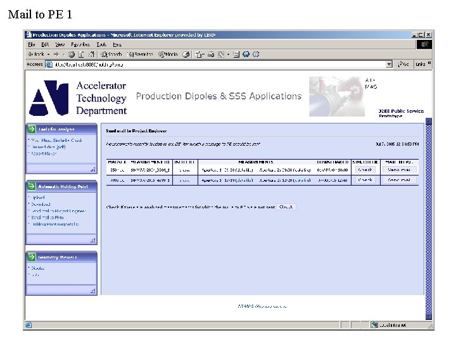Click the page's vertical scrollbar track
This screenshot has height=342, width=456.
[428, 218]
